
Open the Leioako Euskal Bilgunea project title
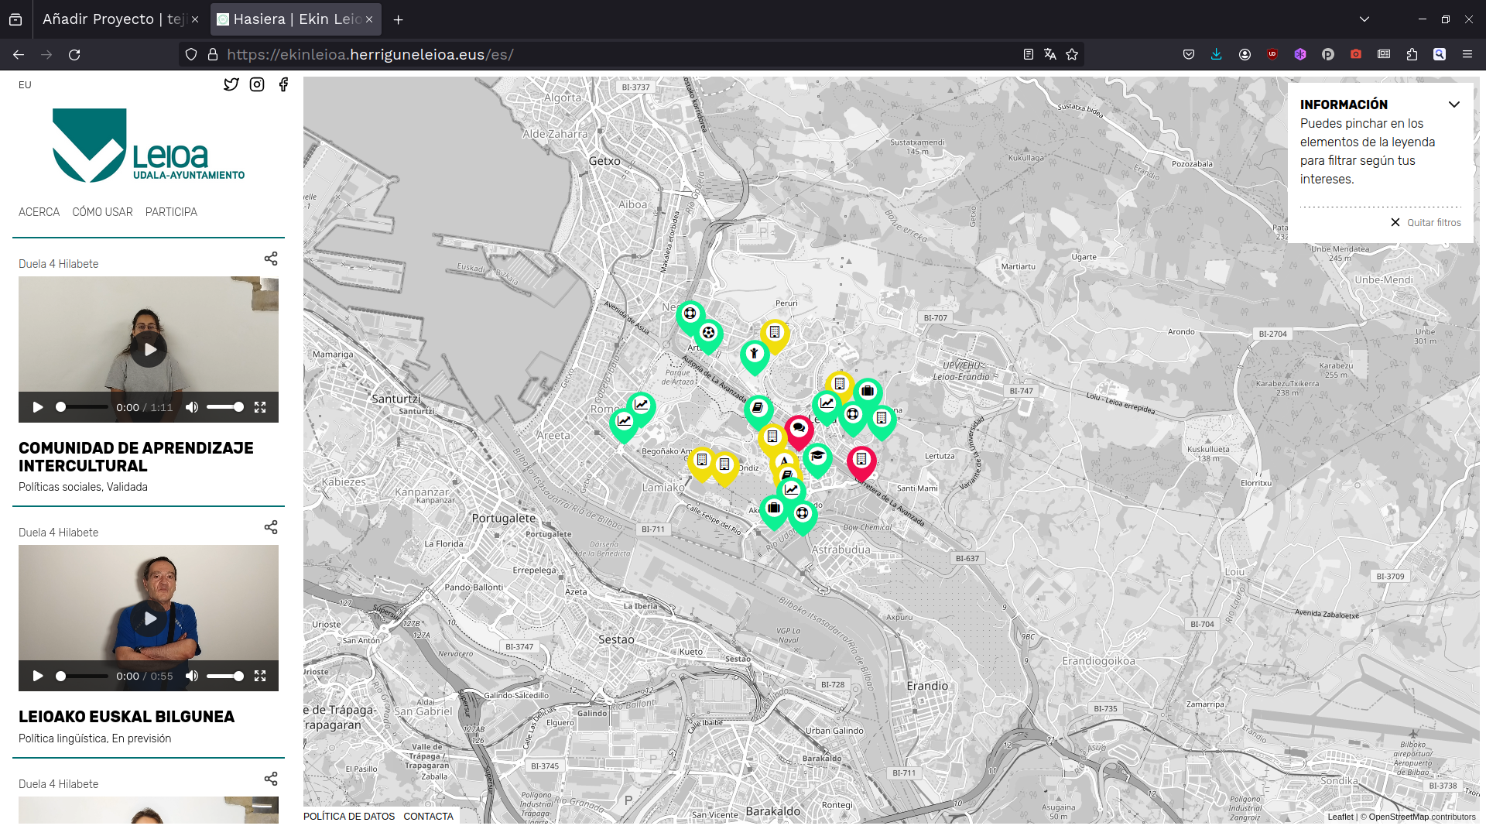coord(126,717)
